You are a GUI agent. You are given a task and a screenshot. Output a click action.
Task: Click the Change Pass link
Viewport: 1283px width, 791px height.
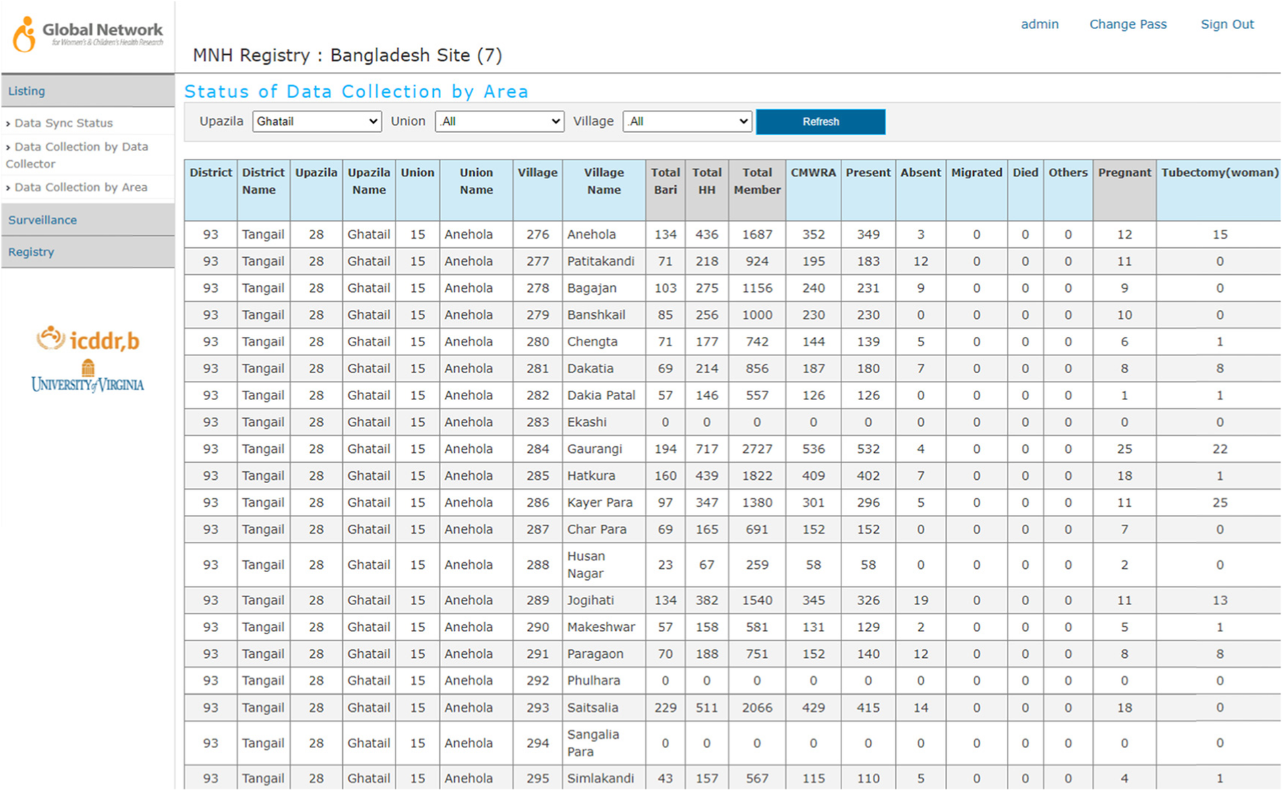coord(1127,24)
